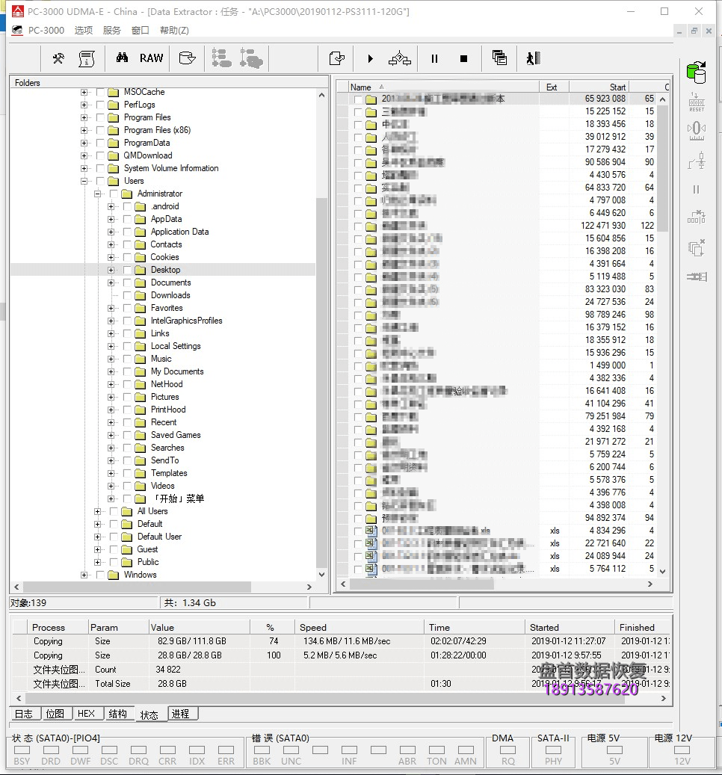Sort files by Name column header
The width and height of the screenshot is (722, 775).
[x=443, y=87]
